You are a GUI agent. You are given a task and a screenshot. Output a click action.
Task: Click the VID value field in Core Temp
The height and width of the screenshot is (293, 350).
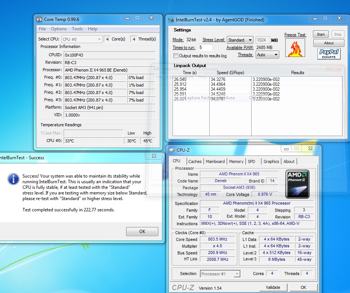click(x=109, y=115)
